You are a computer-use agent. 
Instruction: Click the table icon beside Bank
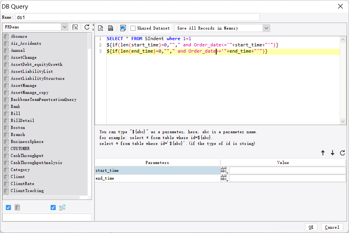[x=6, y=106]
